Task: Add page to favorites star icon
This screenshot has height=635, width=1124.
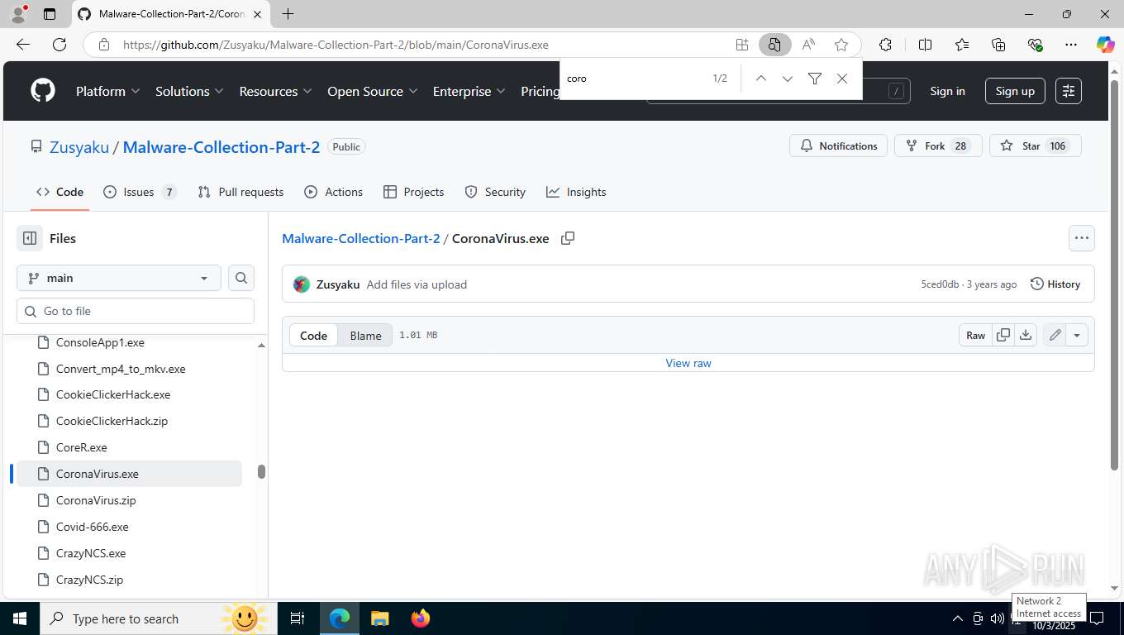Action: [x=841, y=45]
